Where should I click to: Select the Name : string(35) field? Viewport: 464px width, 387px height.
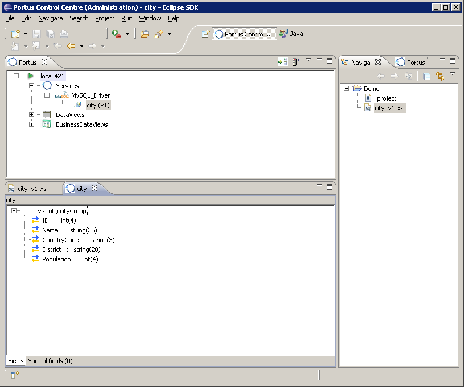[x=69, y=230]
